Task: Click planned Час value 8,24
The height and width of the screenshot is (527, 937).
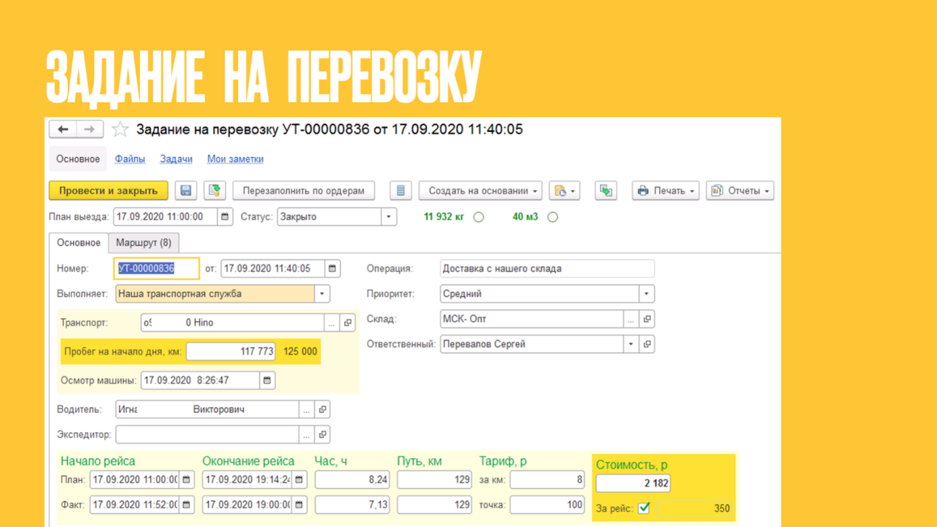Action: (352, 479)
